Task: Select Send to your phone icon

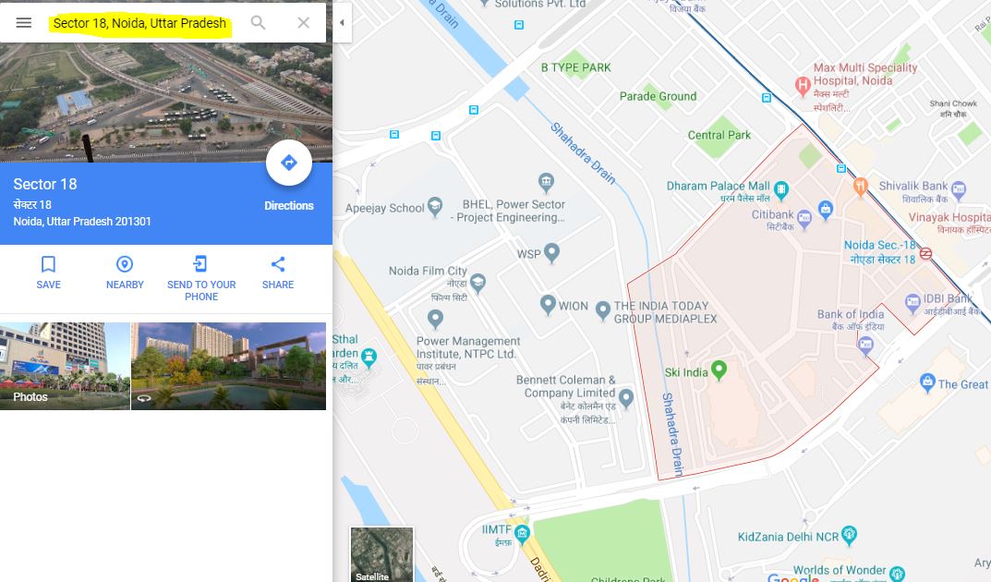Action: 201,264
